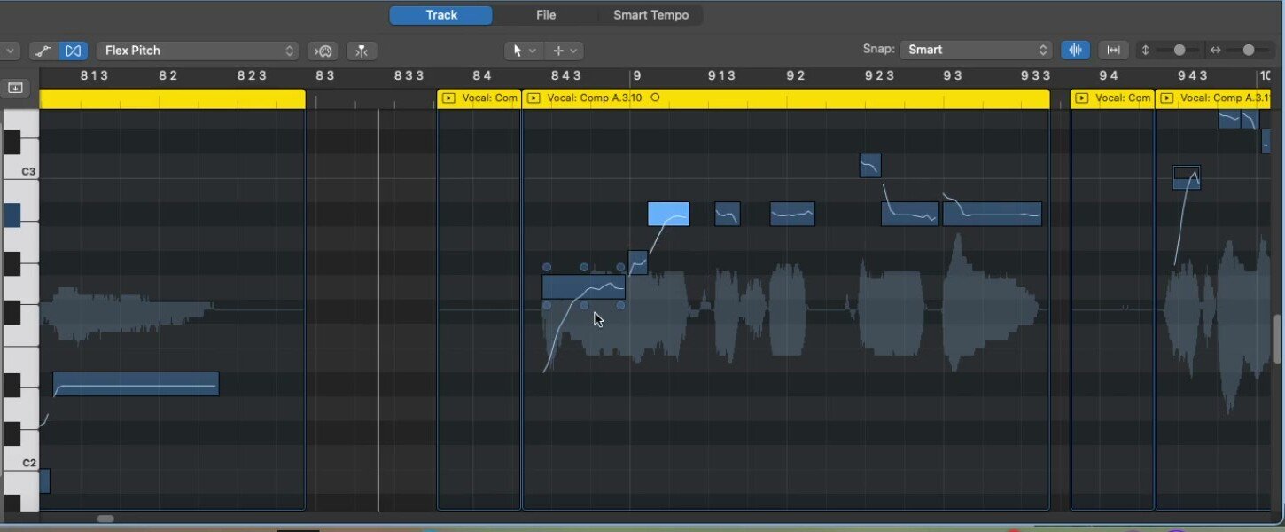Click ruler at bar 8 3
1285x532 pixels.
tap(325, 76)
